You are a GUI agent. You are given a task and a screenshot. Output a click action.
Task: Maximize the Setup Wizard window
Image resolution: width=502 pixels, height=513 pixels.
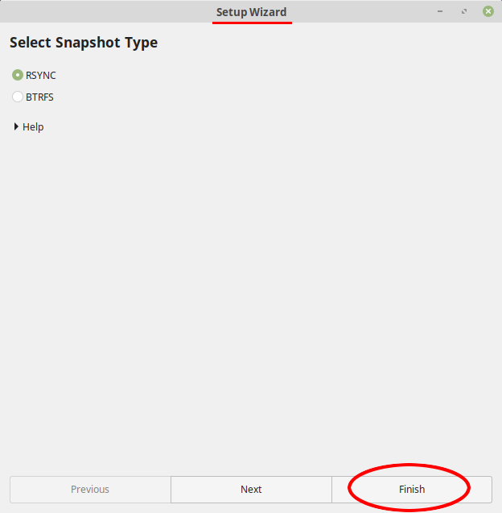point(464,11)
